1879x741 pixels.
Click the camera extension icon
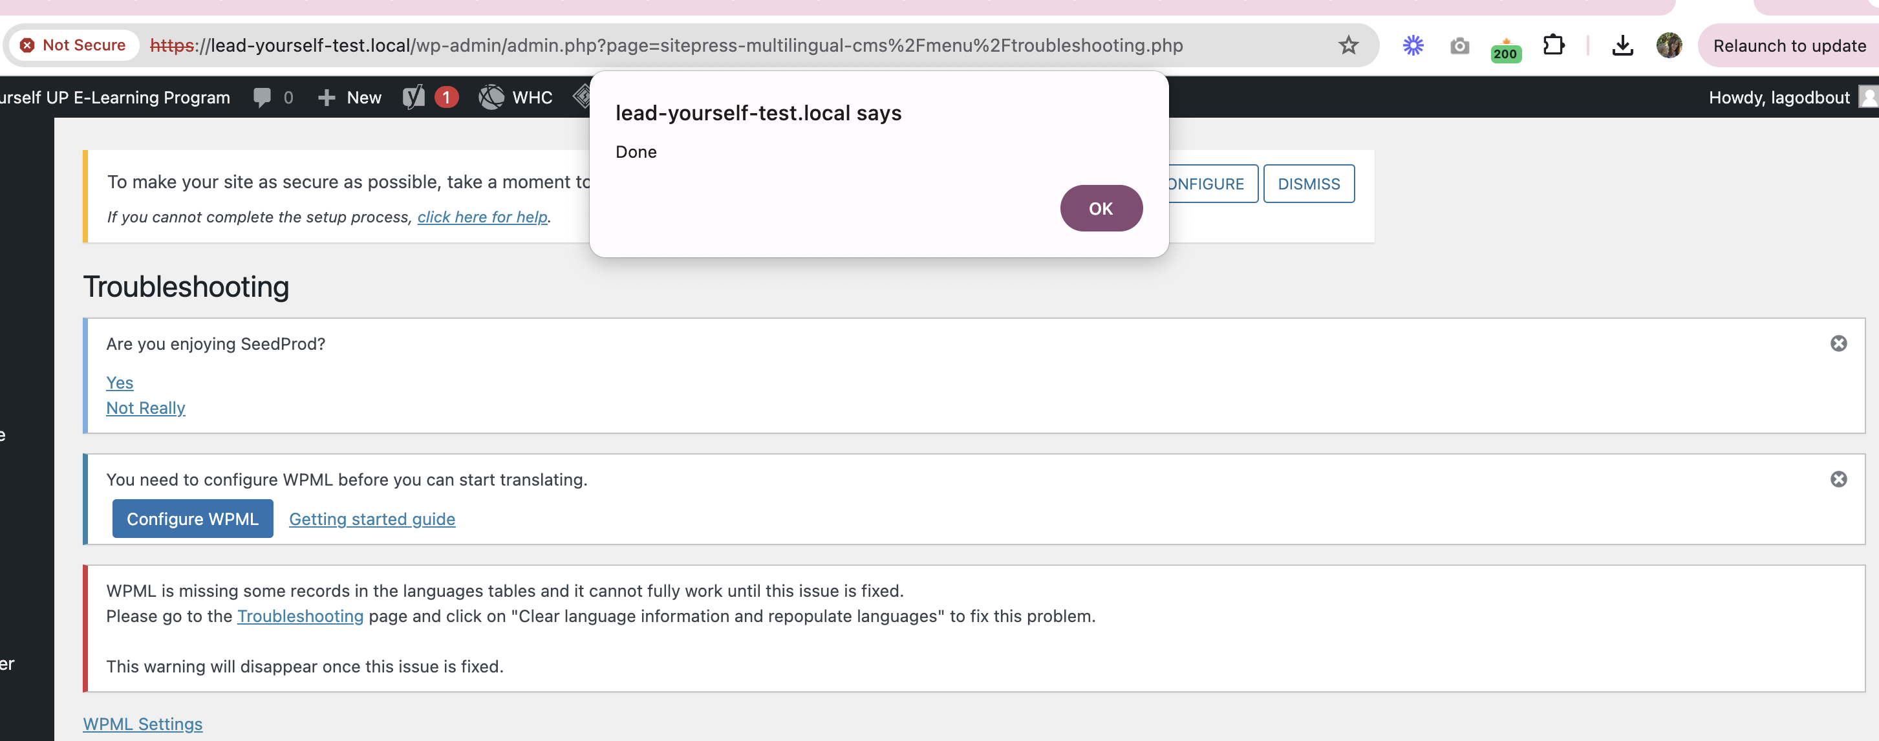point(1459,46)
